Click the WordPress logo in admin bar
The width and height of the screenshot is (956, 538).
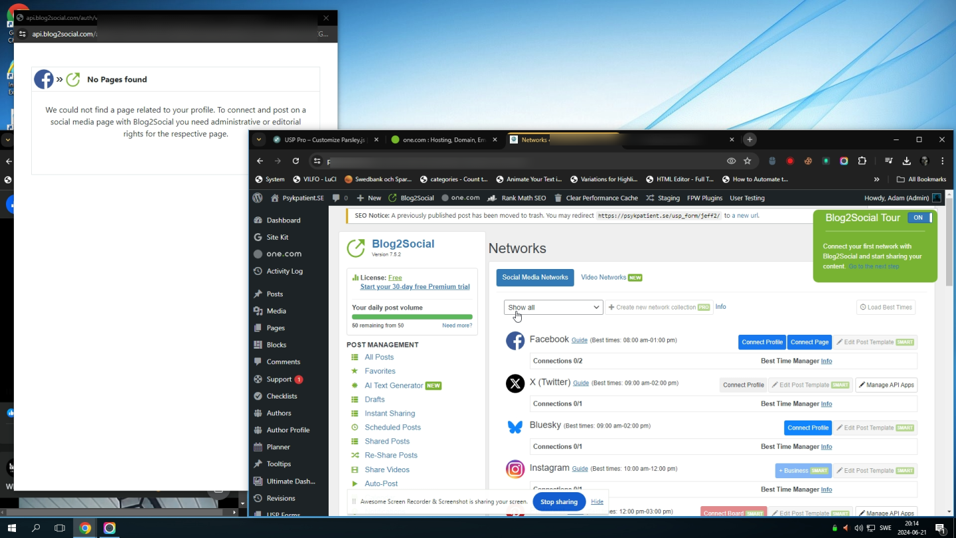pos(258,198)
